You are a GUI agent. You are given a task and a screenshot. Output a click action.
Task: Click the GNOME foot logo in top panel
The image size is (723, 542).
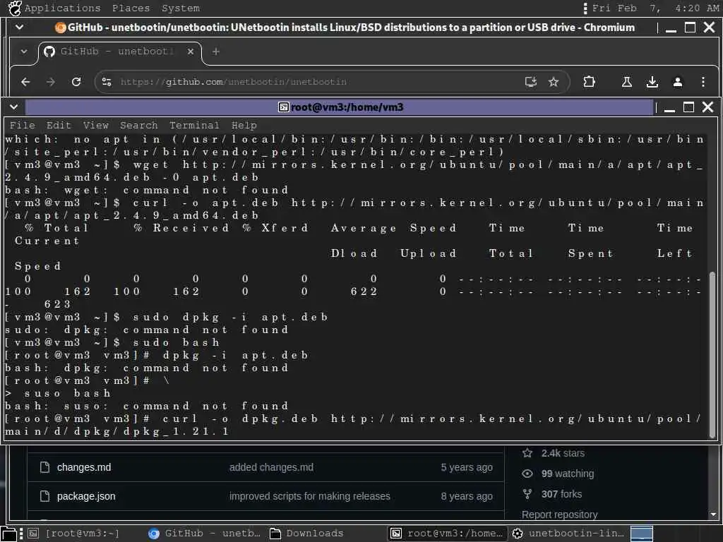(x=15, y=8)
